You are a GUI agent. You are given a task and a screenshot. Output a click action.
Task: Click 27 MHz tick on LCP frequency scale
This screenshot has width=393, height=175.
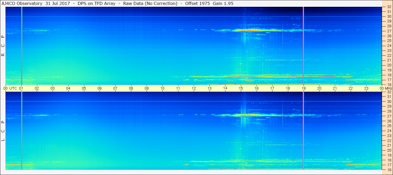(389, 116)
